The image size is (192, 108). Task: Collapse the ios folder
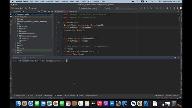(16, 24)
